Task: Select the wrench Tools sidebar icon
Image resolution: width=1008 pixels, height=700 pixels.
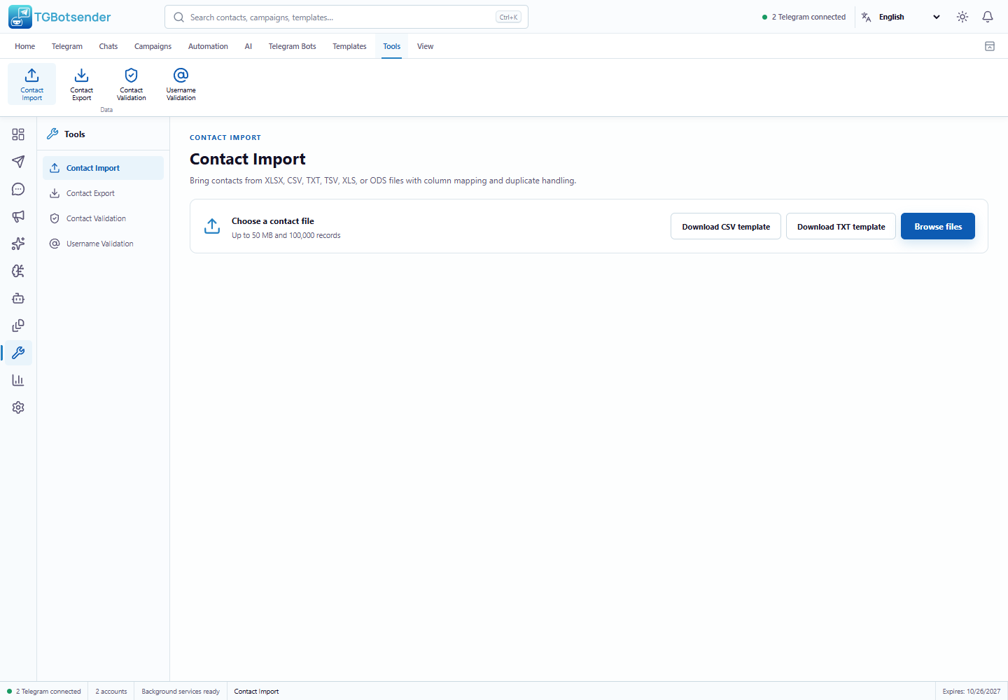Action: click(18, 353)
